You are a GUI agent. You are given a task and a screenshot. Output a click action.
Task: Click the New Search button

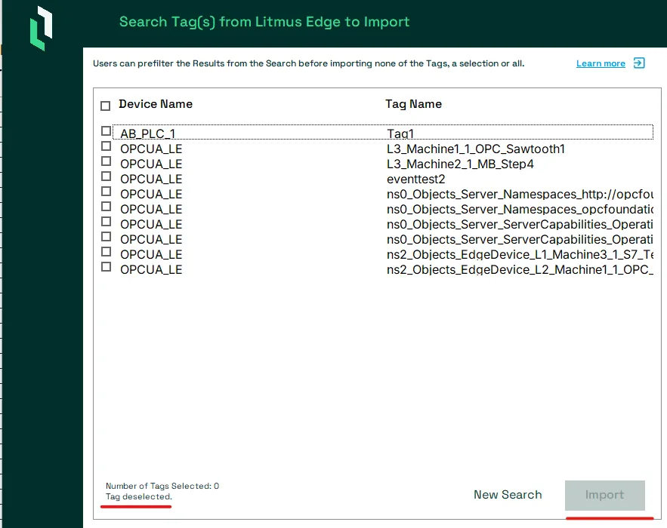(508, 495)
